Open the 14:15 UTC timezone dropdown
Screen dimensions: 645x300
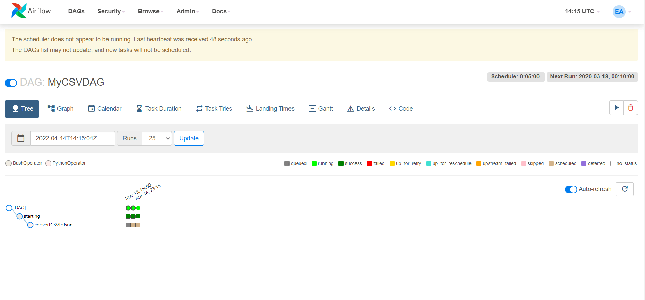tap(582, 11)
